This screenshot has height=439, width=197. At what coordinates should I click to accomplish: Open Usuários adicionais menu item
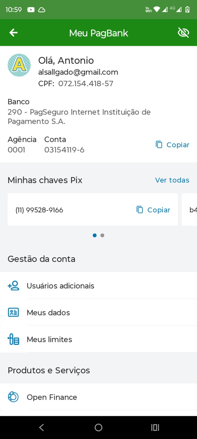click(x=60, y=286)
